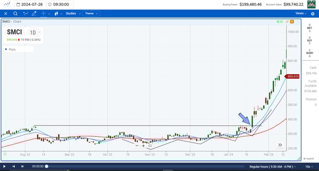Image resolution: width=319 pixels, height=171 pixels.
Task: Click the SHORT order button
Action: click(310, 53)
